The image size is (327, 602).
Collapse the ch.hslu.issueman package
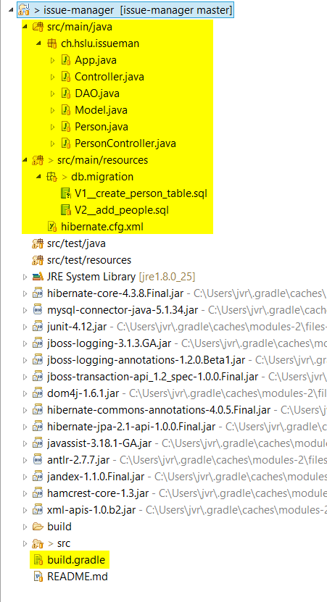(x=38, y=43)
